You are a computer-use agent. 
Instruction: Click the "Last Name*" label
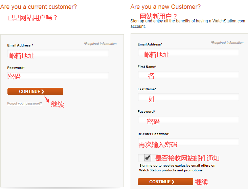click(147, 89)
